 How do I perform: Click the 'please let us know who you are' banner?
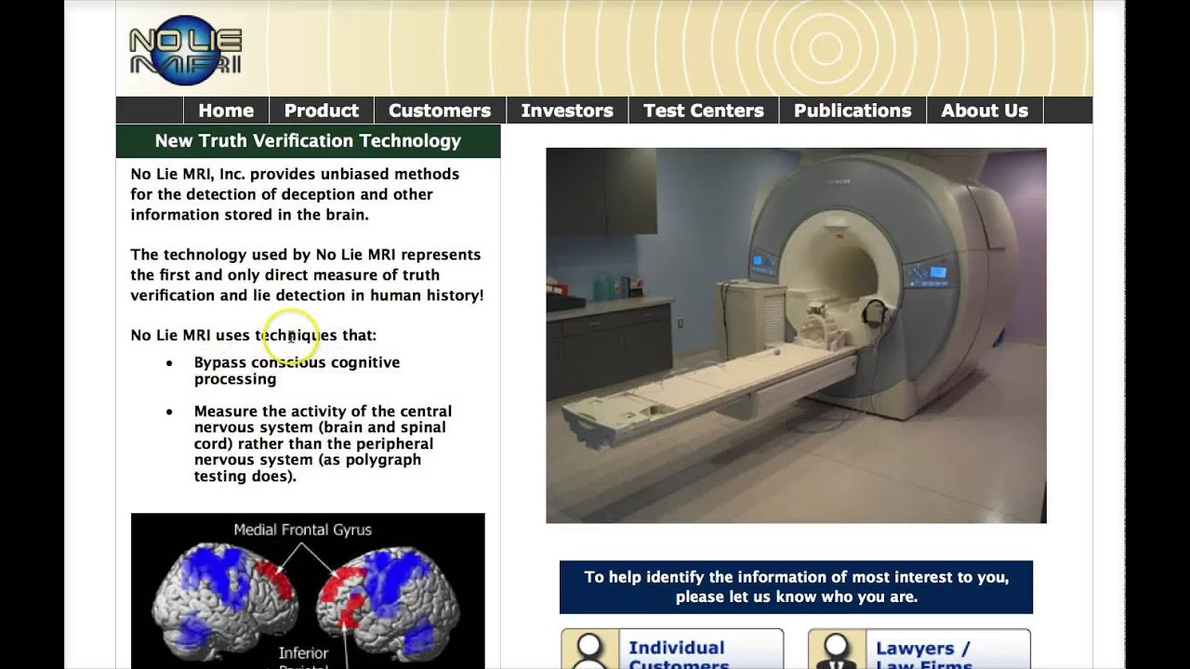coord(796,587)
